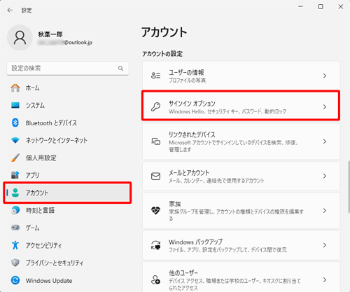Open リンクされたデバイス settings card
The image size is (350, 292).
click(x=241, y=141)
